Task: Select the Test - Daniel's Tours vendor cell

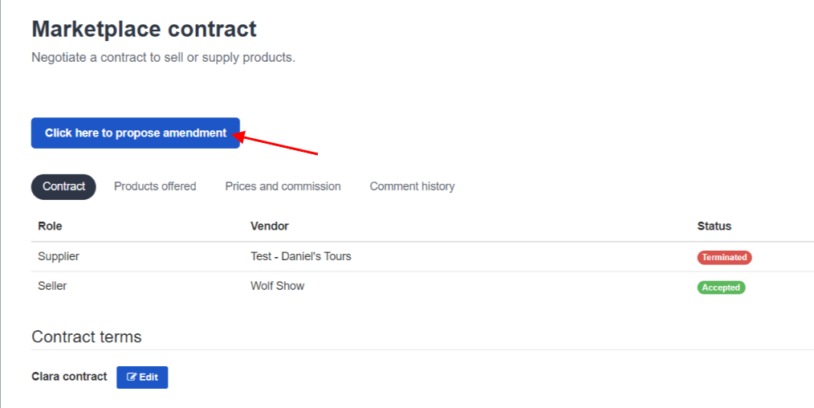Action: pyautogui.click(x=300, y=256)
